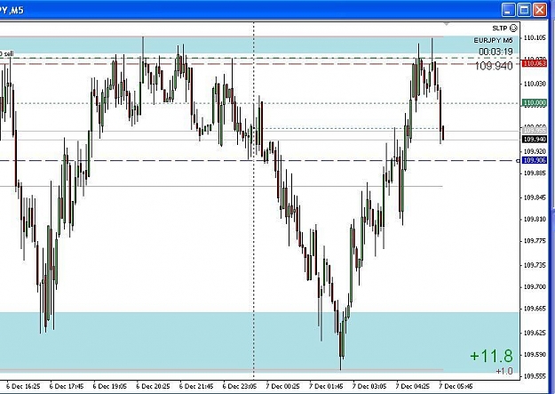The width and height of the screenshot is (555, 394).
Task: Click the 7 Dec 05:45 time label
Action: tap(456, 386)
